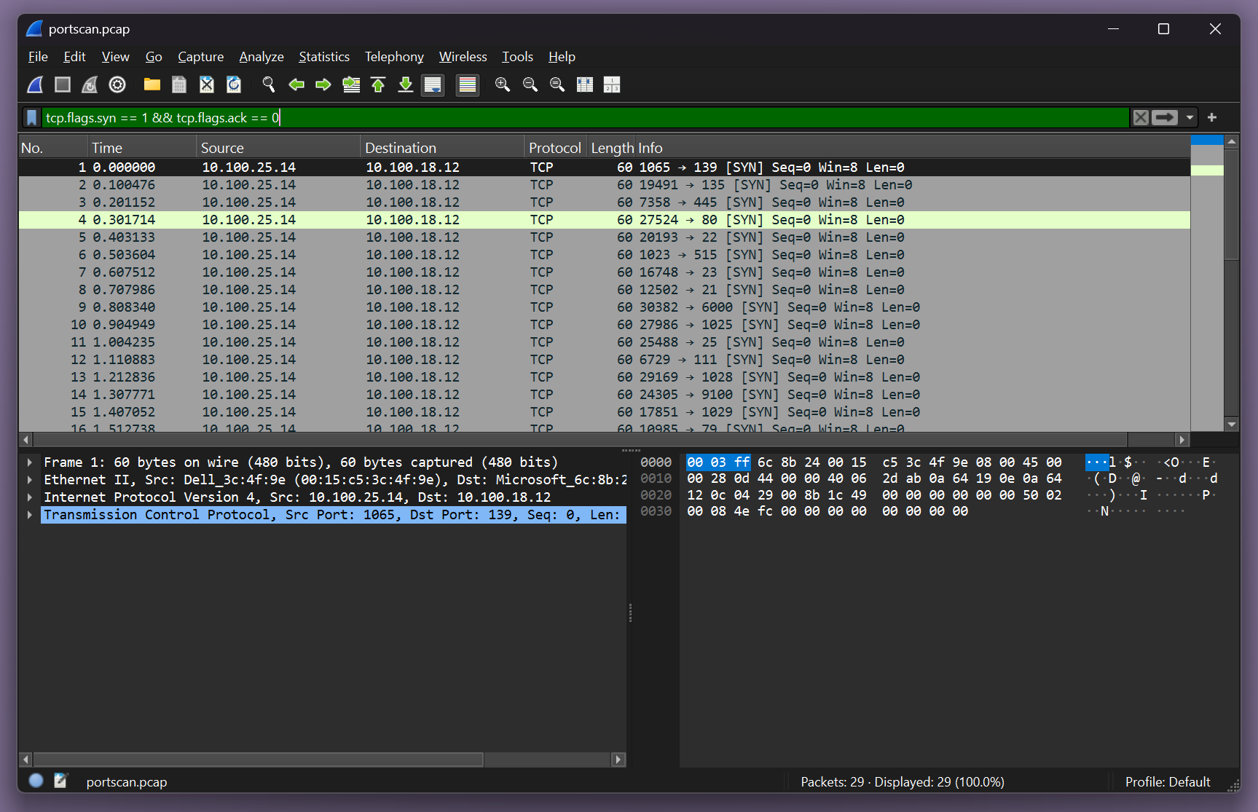Restart the current capture
1258x812 pixels.
click(x=90, y=85)
